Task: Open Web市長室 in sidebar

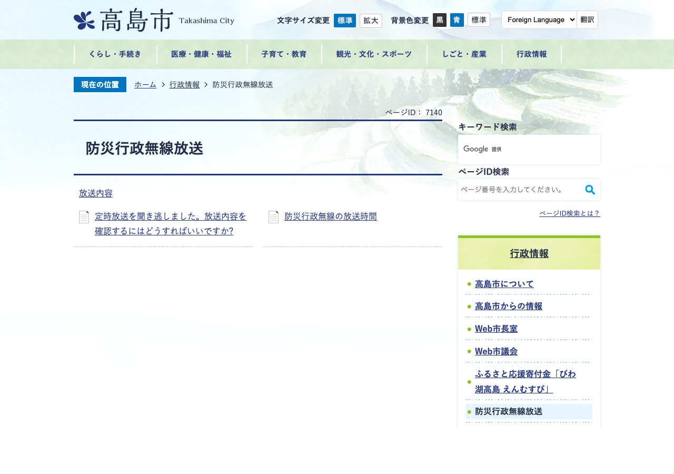Action: tap(496, 329)
